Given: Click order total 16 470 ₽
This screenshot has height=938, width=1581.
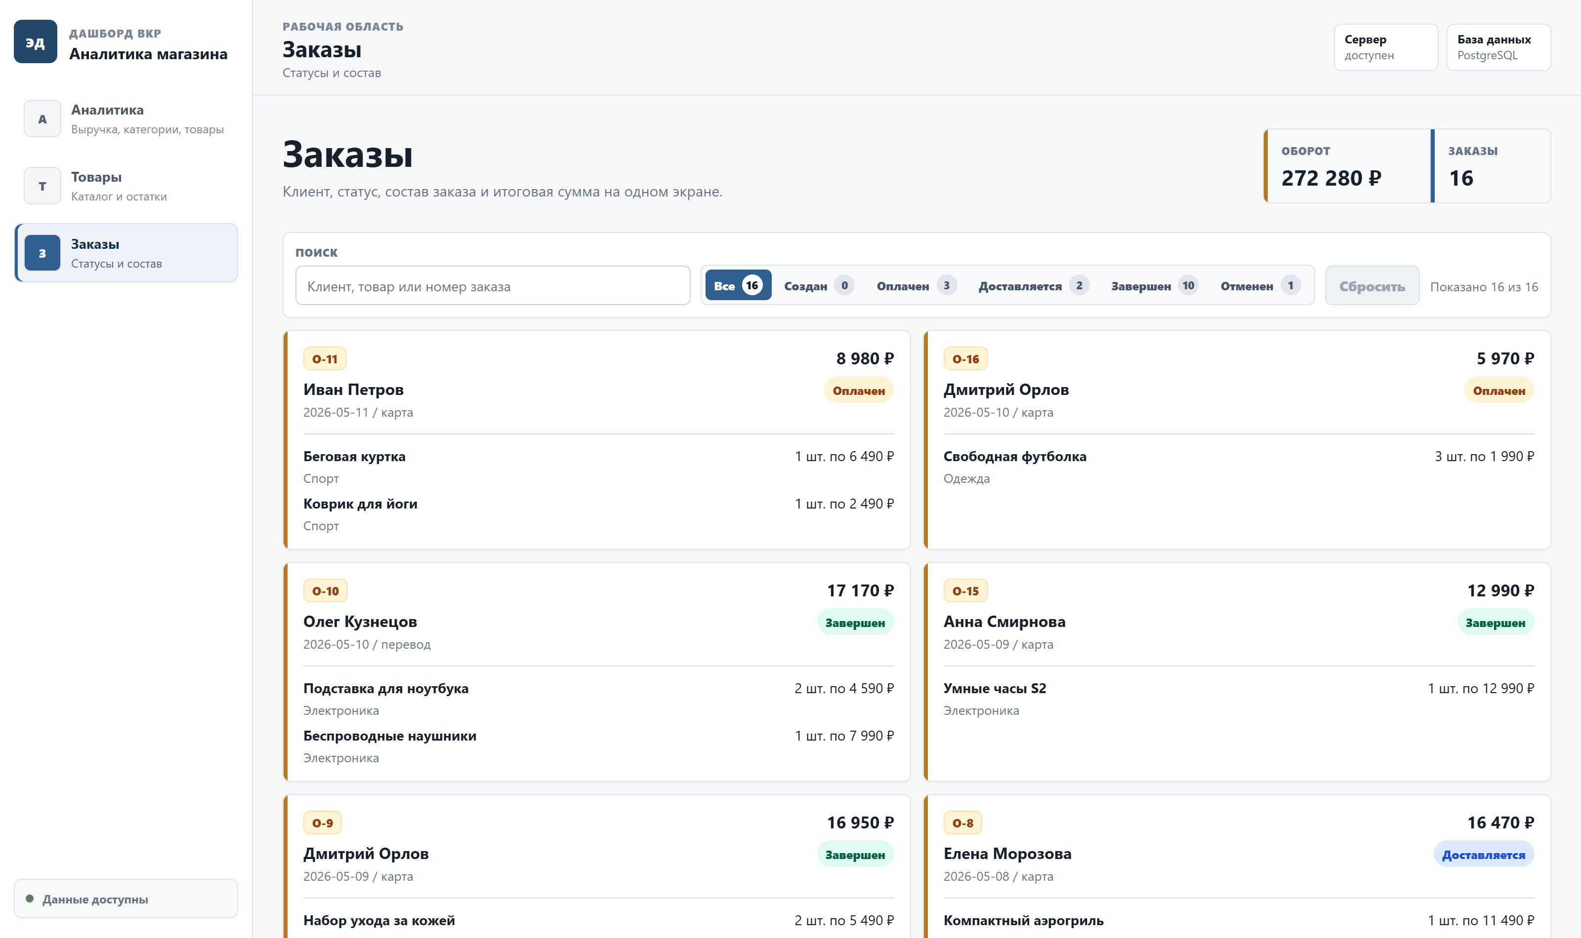Looking at the screenshot, I should tap(1500, 822).
